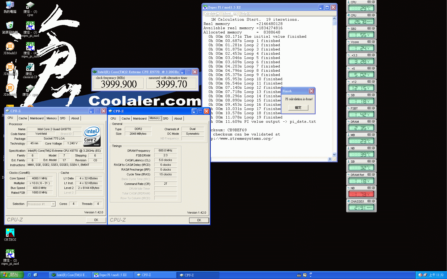447x279 pixels.
Task: Switch to CPU tab in right CPU-Z
Action: (113, 119)
